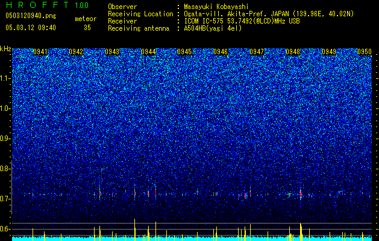379x241 pixels.
Task: Click the date stamp 05.03.12 09:40
Action: coord(31,28)
